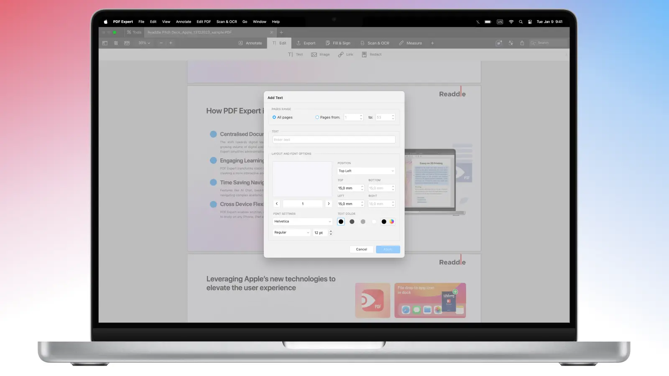Switch to the Fill & Sign tab
The image size is (669, 376).
[x=338, y=43]
